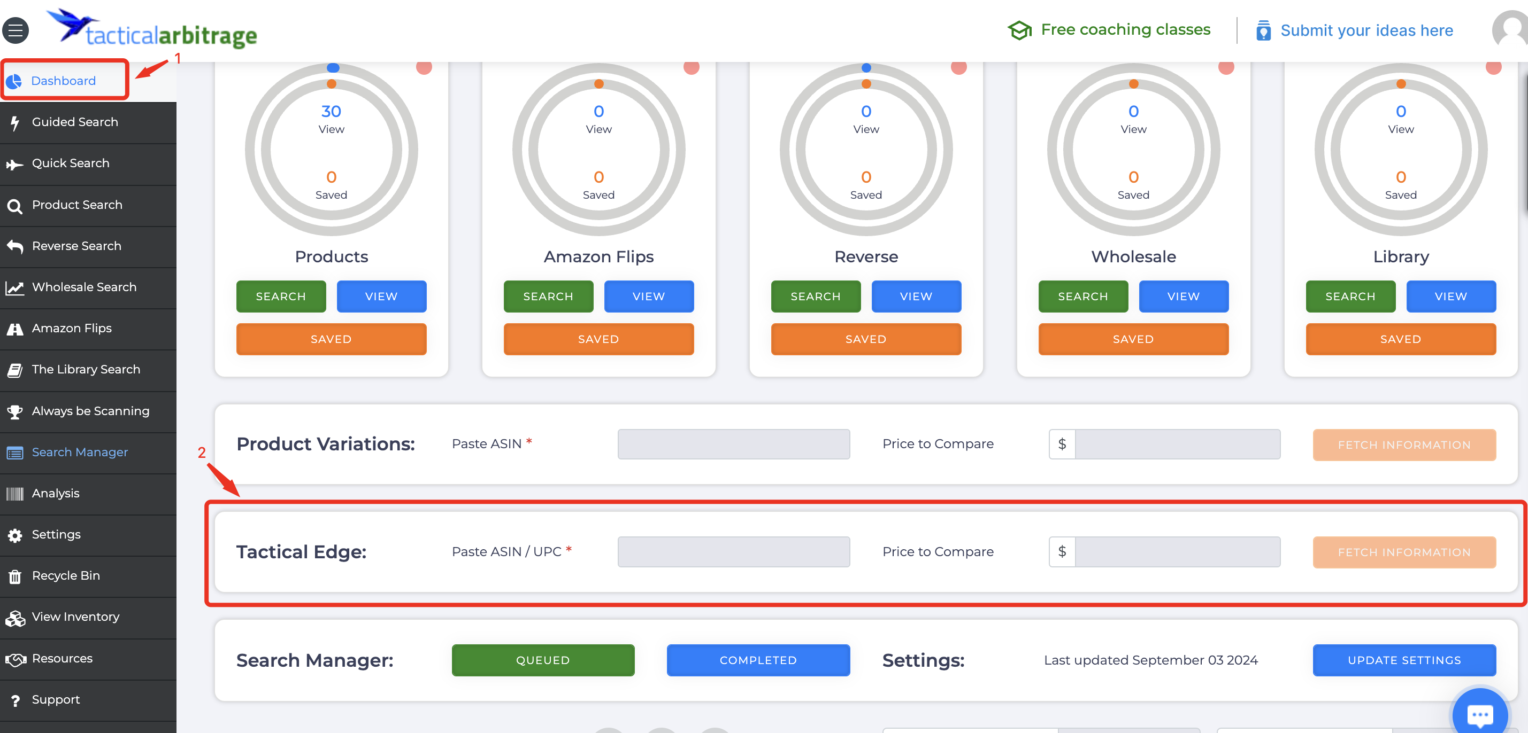The height and width of the screenshot is (733, 1528).
Task: Click the Always be Scanning trophy icon
Action: pyautogui.click(x=15, y=412)
